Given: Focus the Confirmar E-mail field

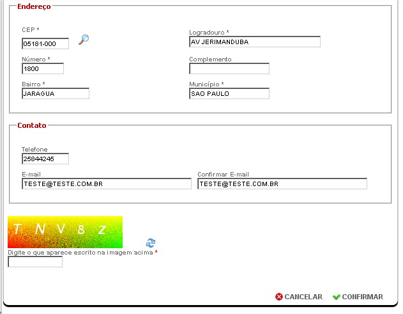Looking at the screenshot, I should click(x=282, y=184).
